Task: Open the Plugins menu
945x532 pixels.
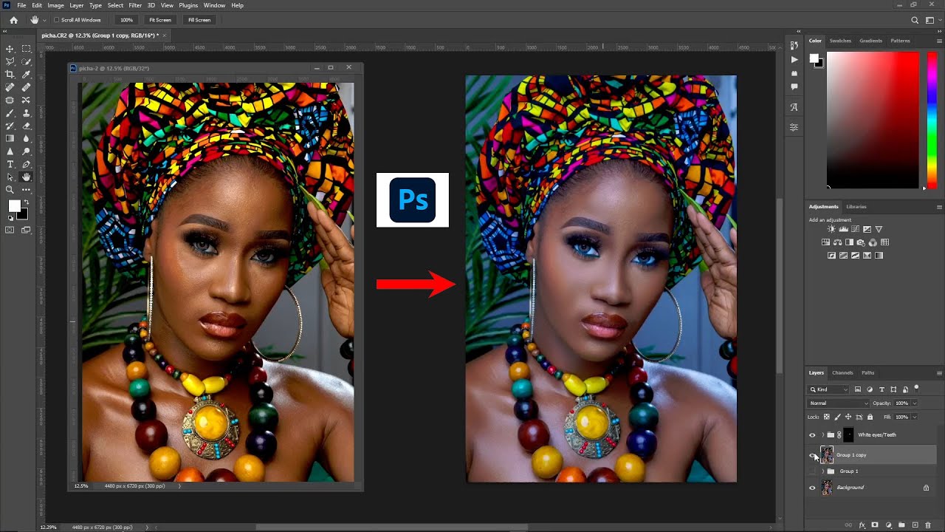Action: (x=188, y=5)
